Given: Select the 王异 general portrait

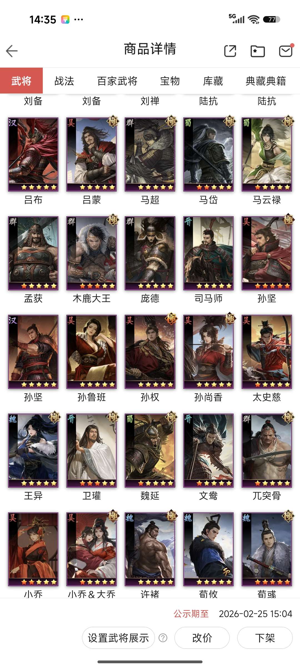Looking at the screenshot, I should click(x=33, y=451).
